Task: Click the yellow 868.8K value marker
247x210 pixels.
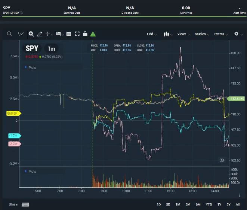Action: coord(14,113)
